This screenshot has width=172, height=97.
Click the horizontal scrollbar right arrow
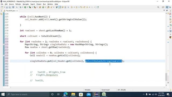coord(164,87)
